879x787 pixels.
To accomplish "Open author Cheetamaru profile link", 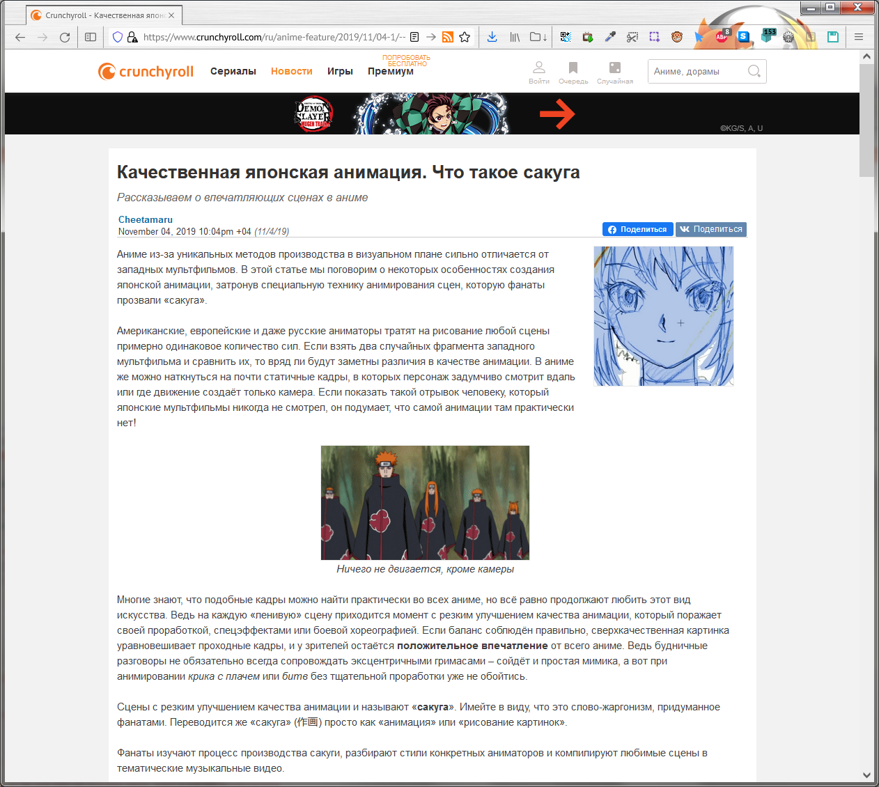I will pos(146,219).
